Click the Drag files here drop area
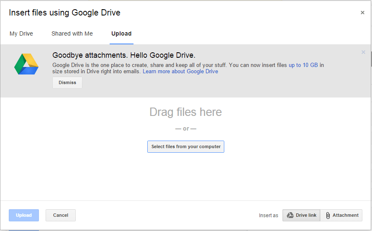372x231 pixels. coord(185,112)
